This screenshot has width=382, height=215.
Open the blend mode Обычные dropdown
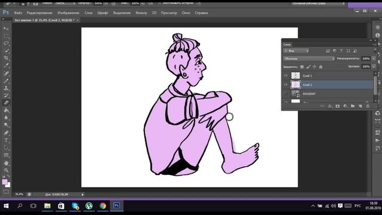[x=309, y=59]
